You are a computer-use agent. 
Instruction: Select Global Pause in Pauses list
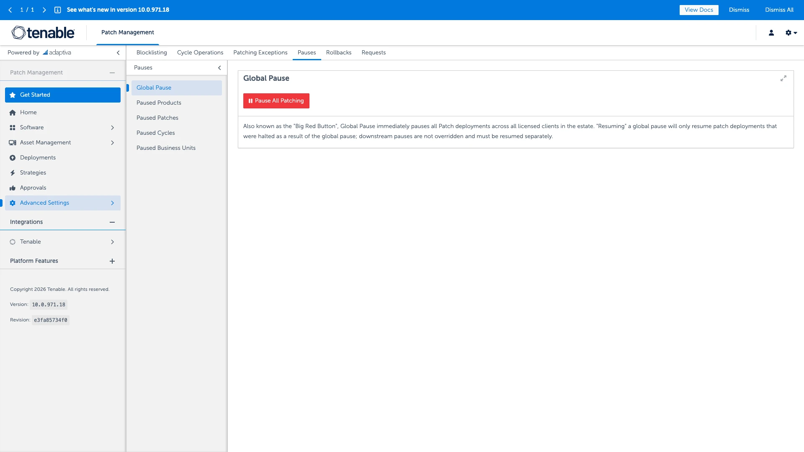pyautogui.click(x=177, y=88)
